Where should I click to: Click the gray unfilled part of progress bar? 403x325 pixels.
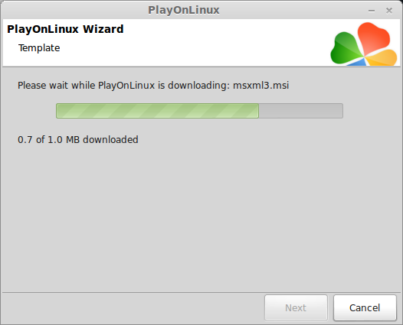click(300, 111)
